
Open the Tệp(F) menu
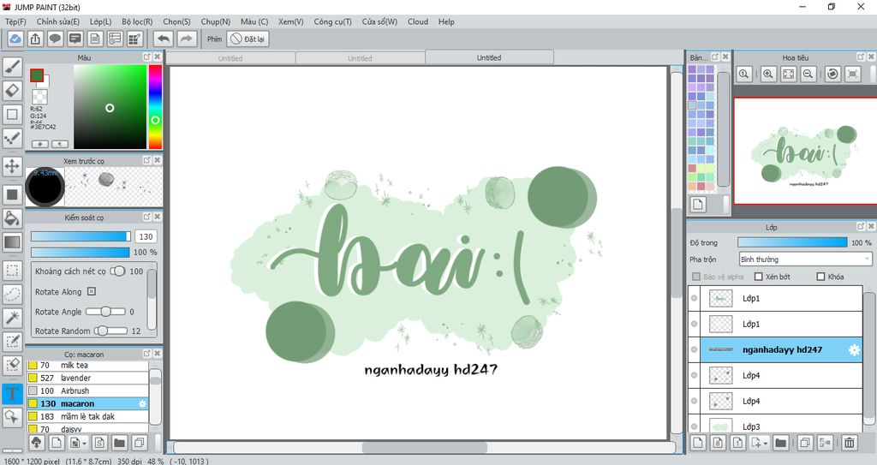[x=15, y=21]
